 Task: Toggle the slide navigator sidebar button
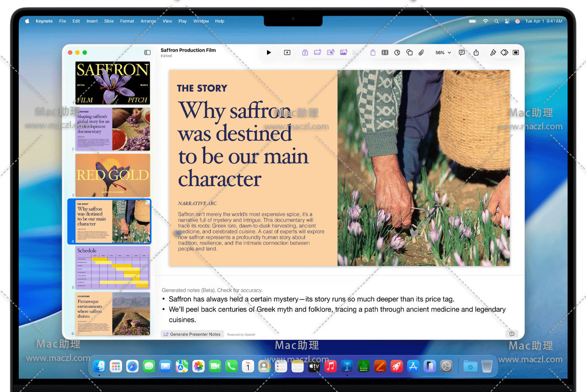click(147, 53)
